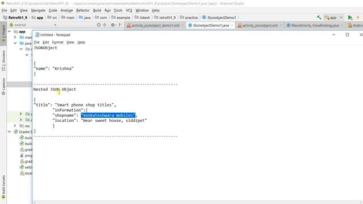Screen dimensions: 363x204
Task: Open Notepad File menu
Action: coord(36,42)
